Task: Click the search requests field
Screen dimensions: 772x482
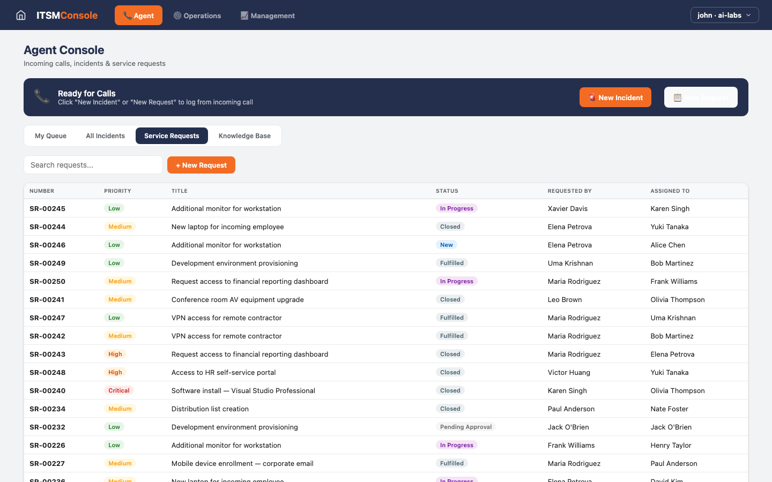Action: [x=93, y=164]
